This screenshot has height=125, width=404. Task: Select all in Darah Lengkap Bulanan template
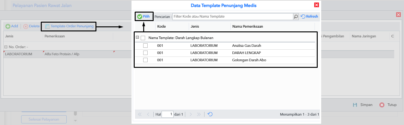click(143, 38)
